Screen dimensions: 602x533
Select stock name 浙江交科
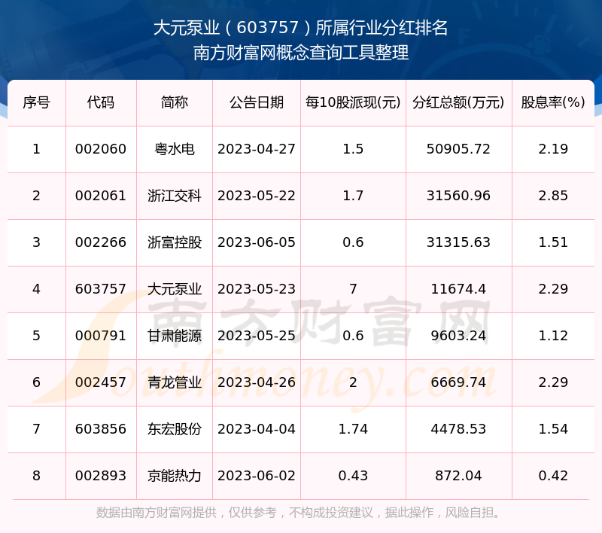[175, 196]
